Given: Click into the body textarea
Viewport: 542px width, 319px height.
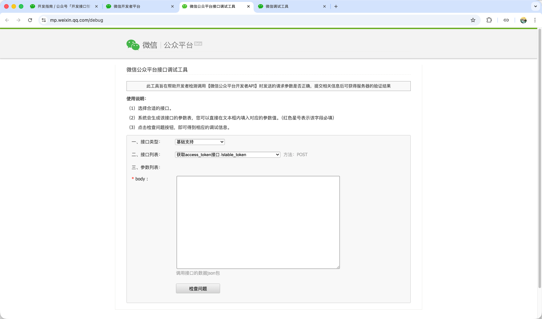Looking at the screenshot, I should [x=258, y=222].
